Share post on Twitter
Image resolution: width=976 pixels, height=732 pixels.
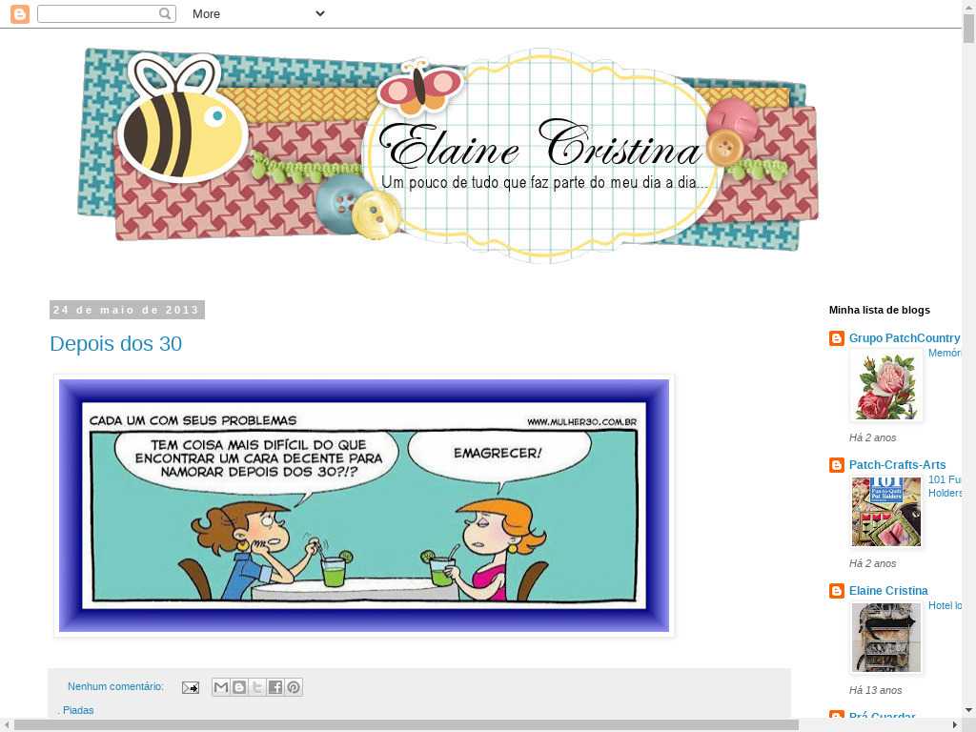257,687
